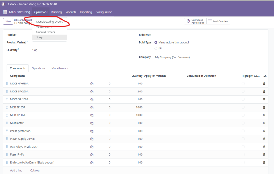Click copy icon for Power Supply 24Vdc
274x174 pixels.
[92, 139]
